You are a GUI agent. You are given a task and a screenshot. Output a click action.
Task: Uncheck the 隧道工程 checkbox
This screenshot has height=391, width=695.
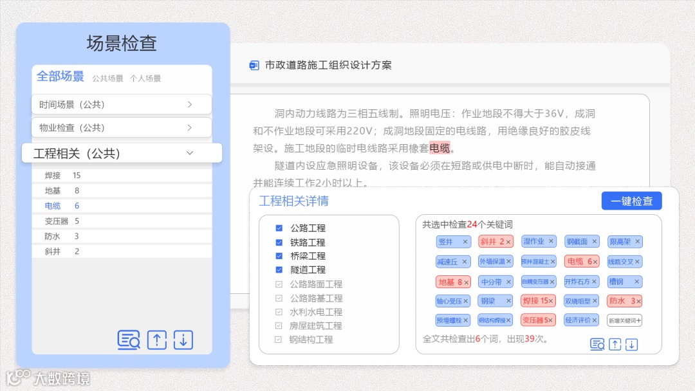point(279,269)
